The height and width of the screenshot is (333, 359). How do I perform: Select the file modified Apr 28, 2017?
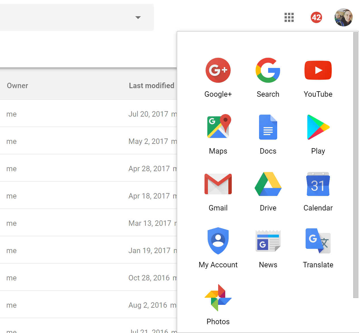click(x=88, y=168)
